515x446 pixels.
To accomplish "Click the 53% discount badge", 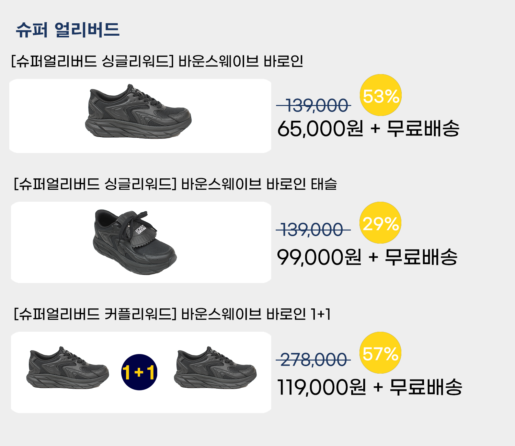I will 380,95.
